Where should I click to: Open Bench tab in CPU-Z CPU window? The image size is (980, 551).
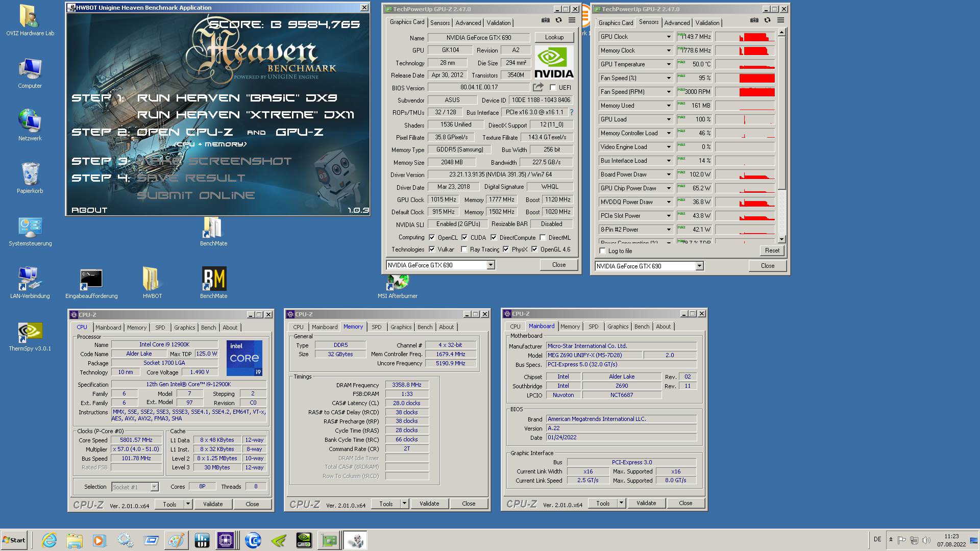point(208,328)
